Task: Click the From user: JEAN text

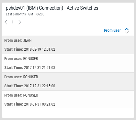Action: [18, 40]
